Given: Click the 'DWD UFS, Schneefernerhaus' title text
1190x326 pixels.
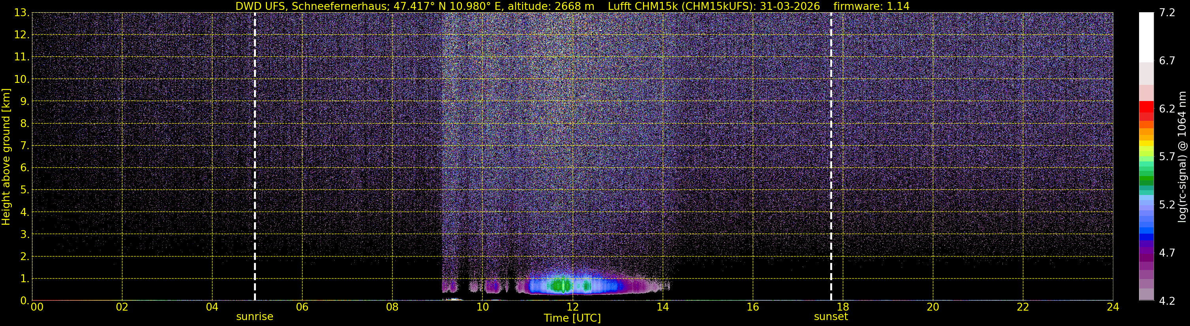Looking at the screenshot, I should [312, 6].
